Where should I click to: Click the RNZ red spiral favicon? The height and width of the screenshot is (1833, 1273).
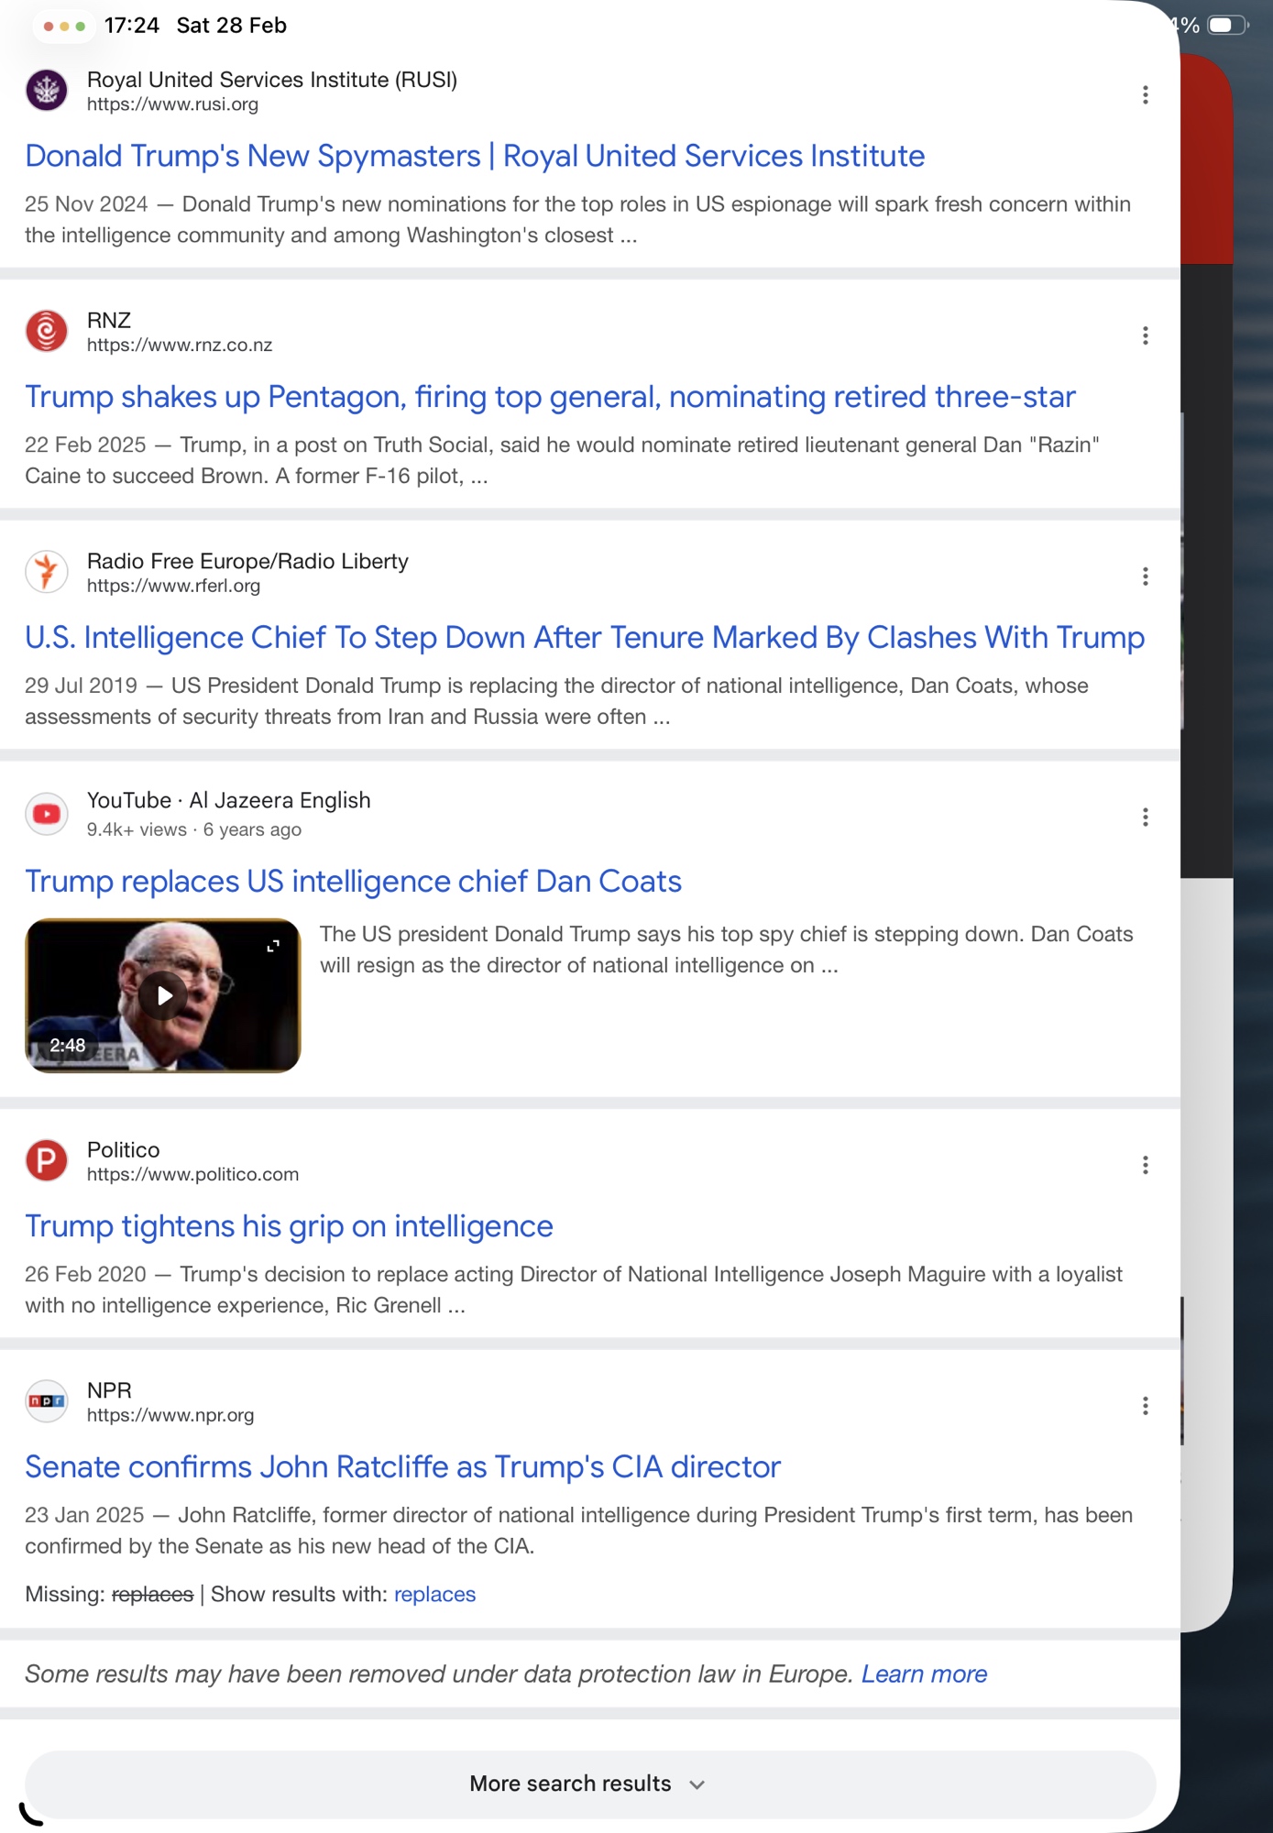coord(47,331)
